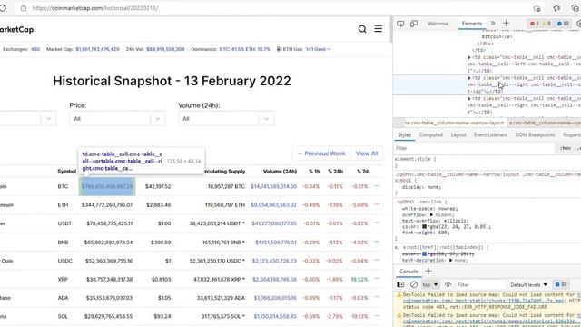Image resolution: width=581 pixels, height=327 pixels.
Task: Open CoinMarketCap search magnifier
Action: click(x=362, y=29)
